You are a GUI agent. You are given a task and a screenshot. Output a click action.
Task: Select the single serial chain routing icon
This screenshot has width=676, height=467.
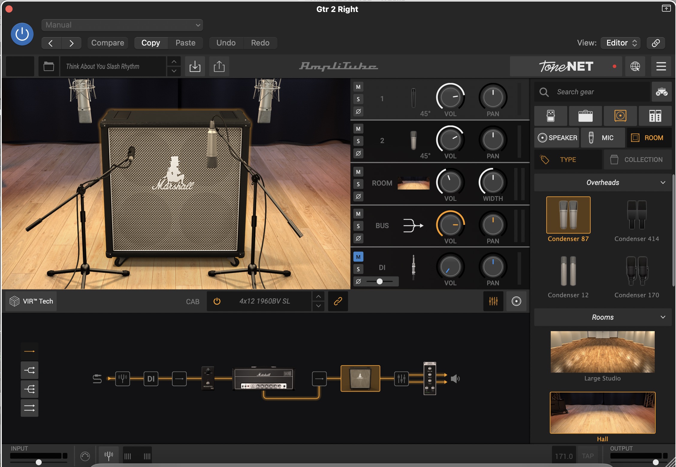[29, 351]
